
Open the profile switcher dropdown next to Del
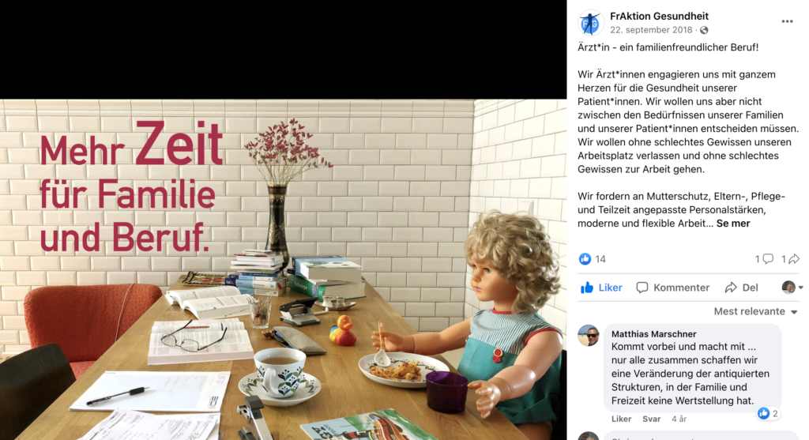[792, 288]
